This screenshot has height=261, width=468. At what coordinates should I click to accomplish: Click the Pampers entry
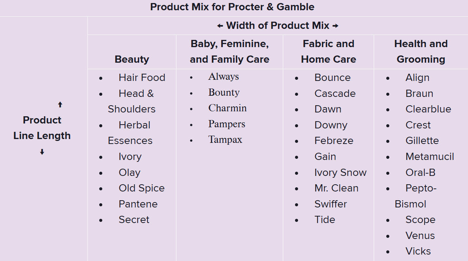[x=227, y=124]
